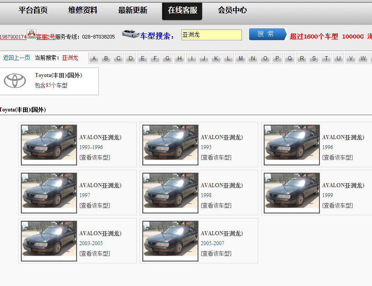The image size is (372, 286).
Task: Filter brands by letter N
Action: [253, 58]
